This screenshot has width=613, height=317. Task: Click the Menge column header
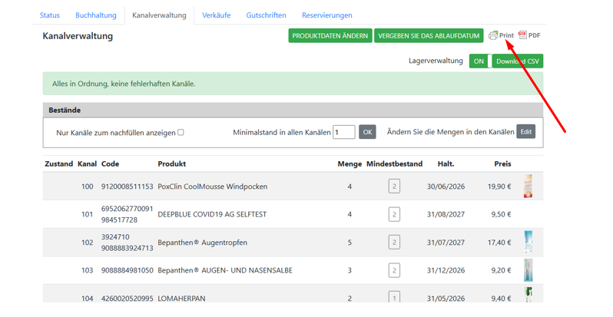coord(350,164)
